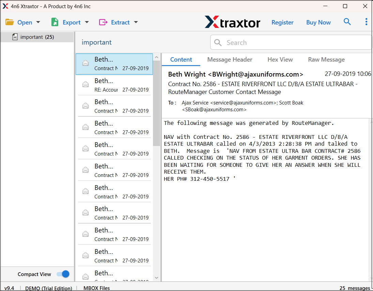Expand the Extract dropdown arrow

(136, 22)
